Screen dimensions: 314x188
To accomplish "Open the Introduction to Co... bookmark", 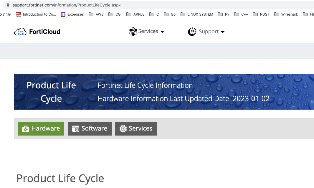I will (36, 14).
